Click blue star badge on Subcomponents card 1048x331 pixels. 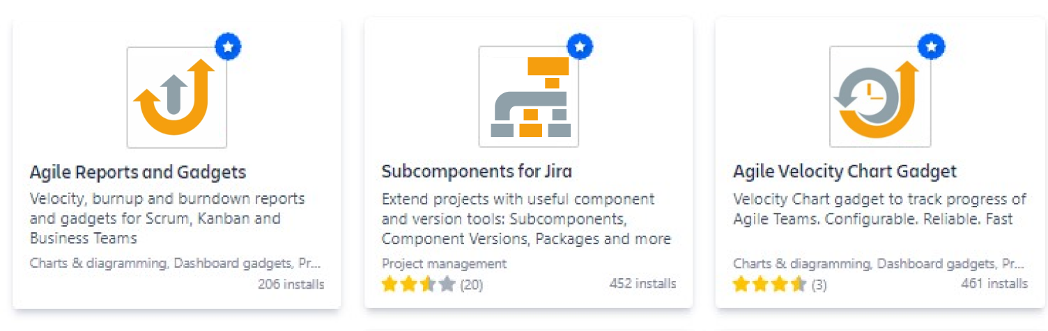[580, 47]
